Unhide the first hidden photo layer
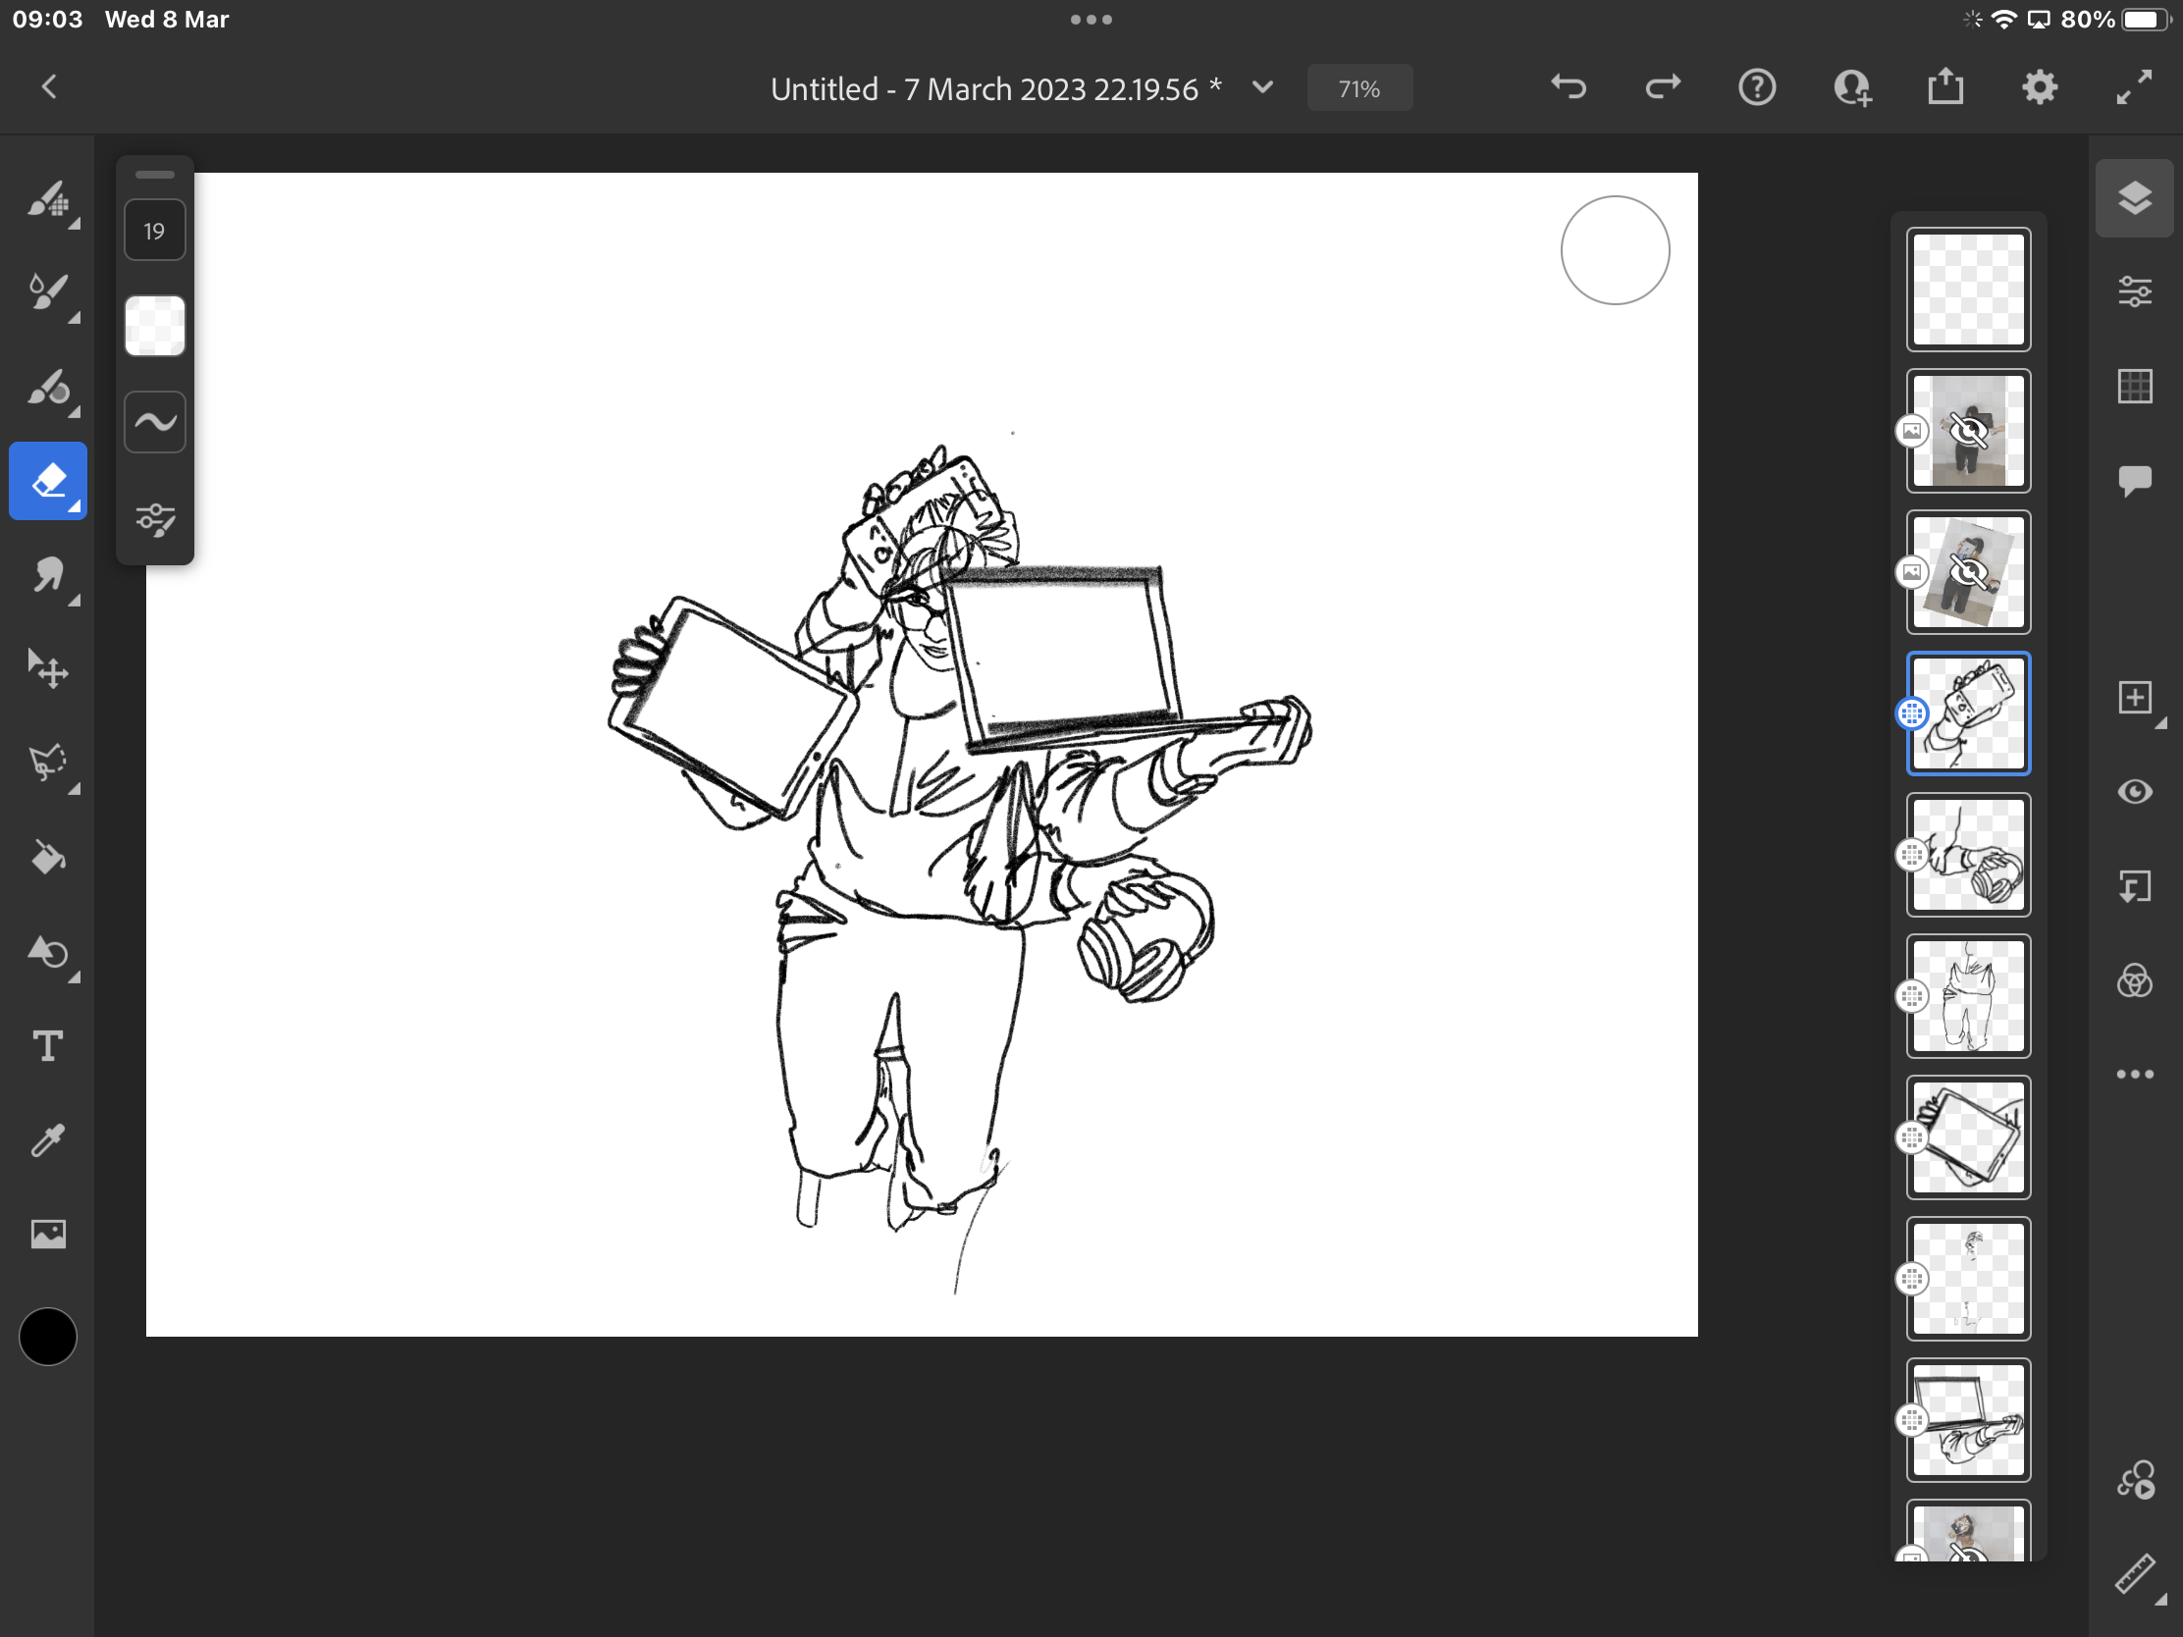 click(x=1968, y=431)
